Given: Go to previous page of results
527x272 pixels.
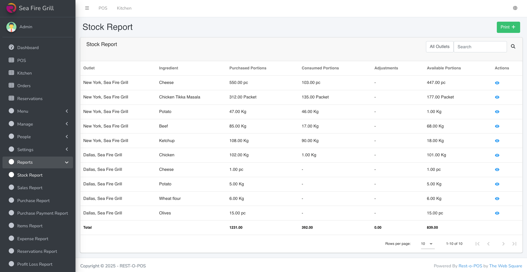Looking at the screenshot, I should [x=489, y=244].
